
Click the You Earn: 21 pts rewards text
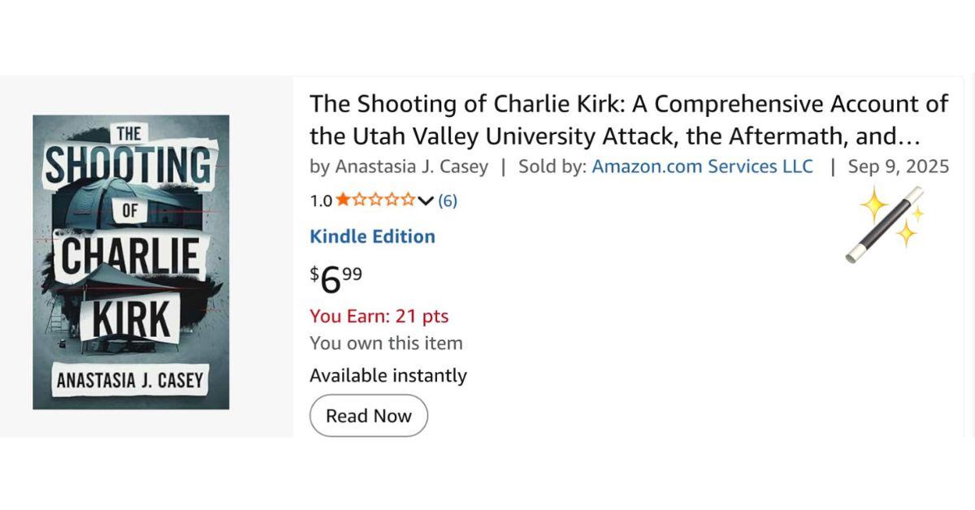coord(380,316)
